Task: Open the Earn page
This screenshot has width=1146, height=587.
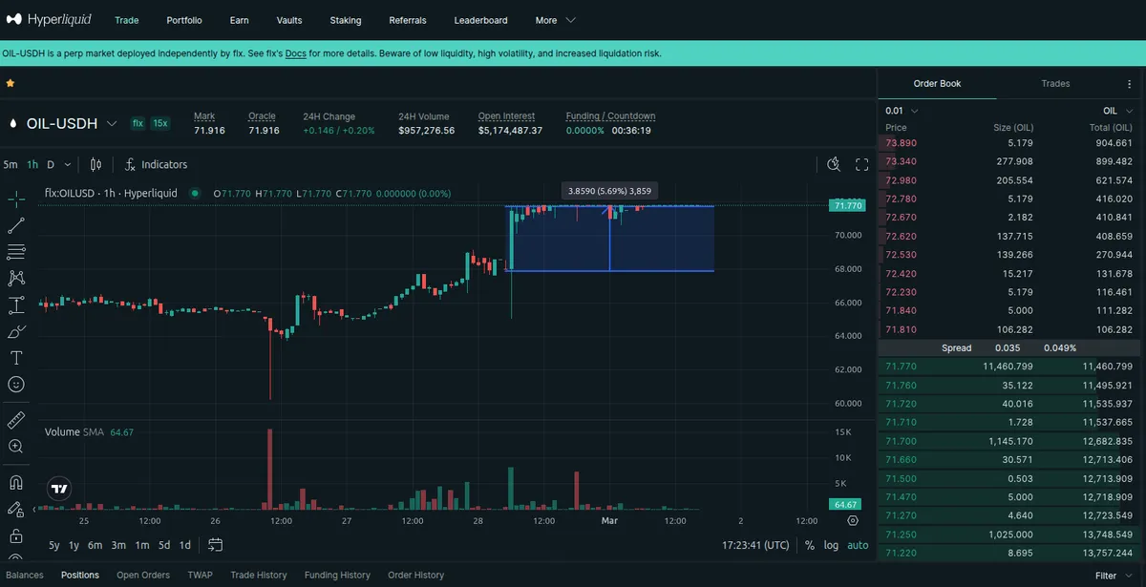Action: click(240, 20)
